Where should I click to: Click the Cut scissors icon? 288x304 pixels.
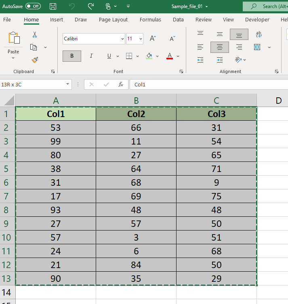point(35,34)
